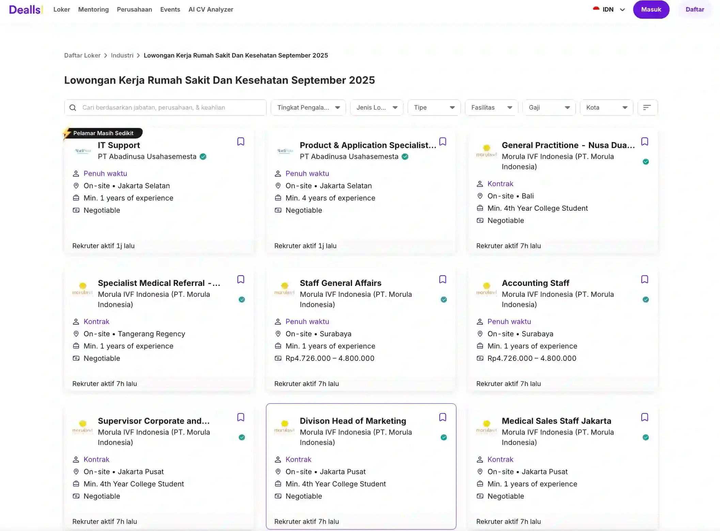The height and width of the screenshot is (531, 720).
Task: Bookmark the Specialist Medical Referral job
Action: (x=240, y=279)
